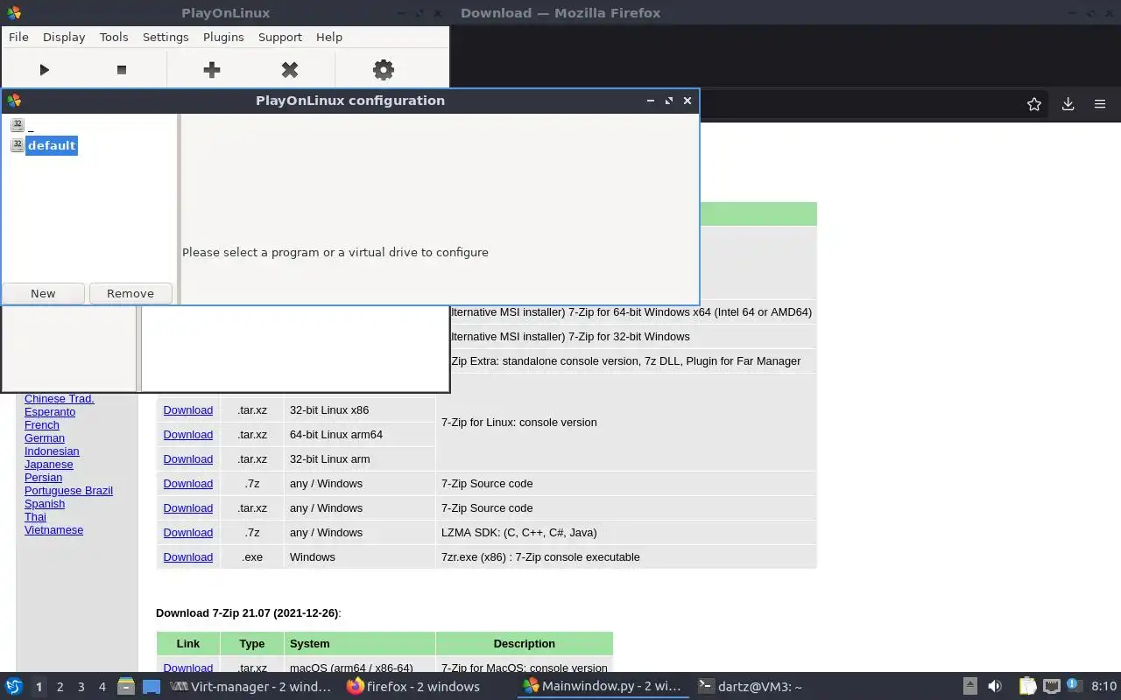The width and height of the screenshot is (1121, 700).
Task: Open the Firefox hamburger menu
Action: [1100, 104]
